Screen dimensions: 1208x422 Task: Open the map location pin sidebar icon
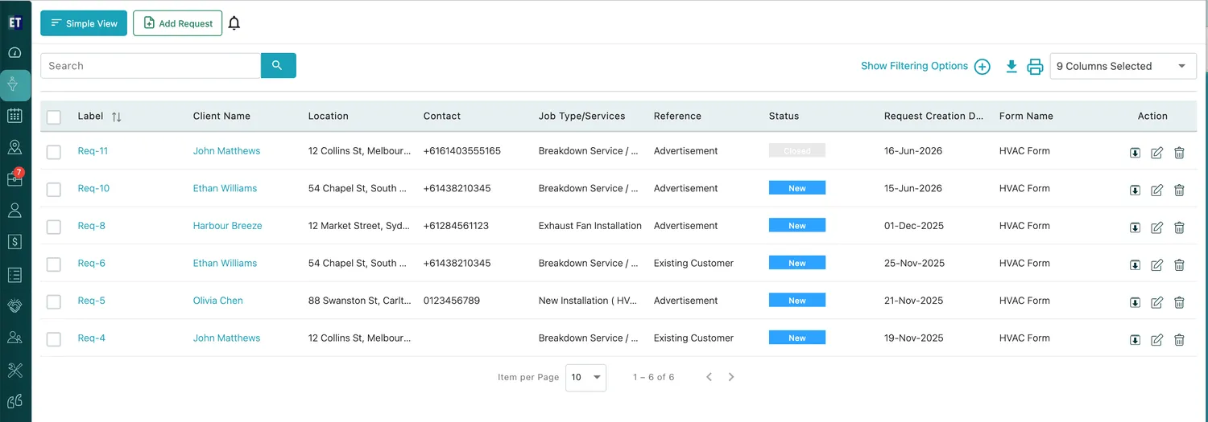tap(14, 147)
